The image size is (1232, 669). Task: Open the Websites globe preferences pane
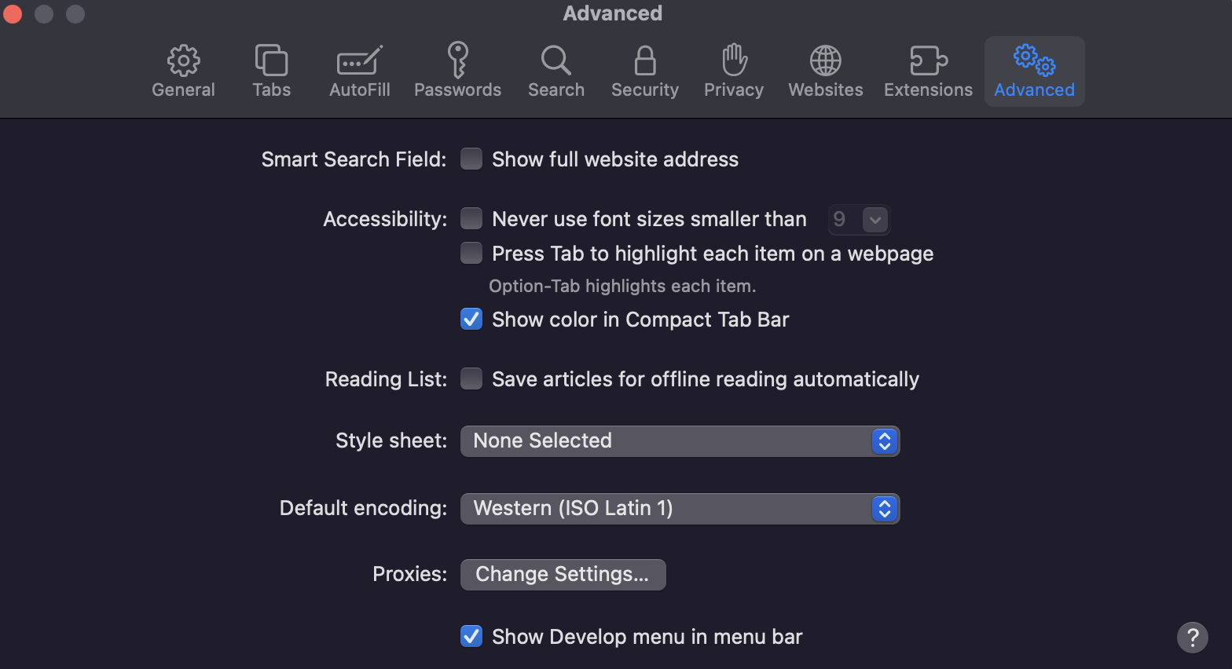click(825, 71)
